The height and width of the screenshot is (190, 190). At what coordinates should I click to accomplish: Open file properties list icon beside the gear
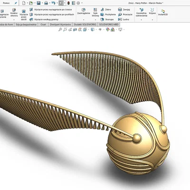pyautogui.click(x=73, y=3)
